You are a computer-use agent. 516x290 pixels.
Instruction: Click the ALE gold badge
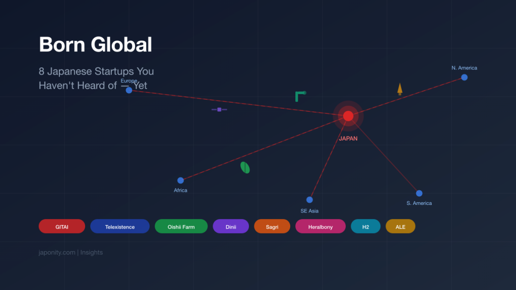(400, 226)
